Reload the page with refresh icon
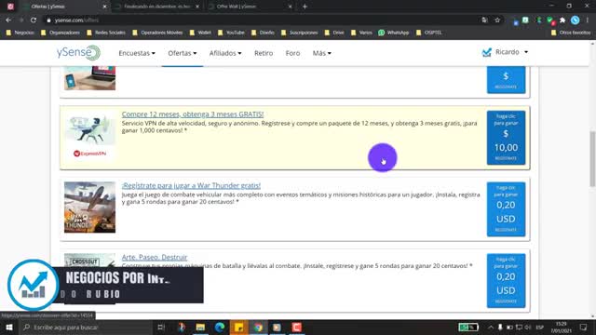This screenshot has height=335, width=596. [34, 20]
